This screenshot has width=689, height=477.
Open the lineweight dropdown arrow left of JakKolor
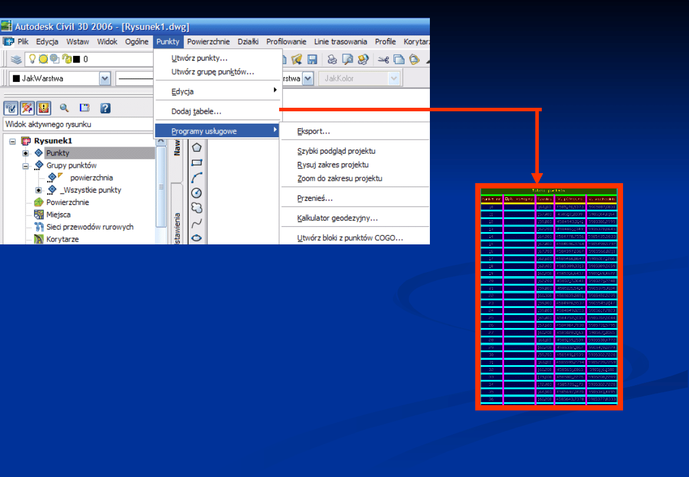(308, 79)
